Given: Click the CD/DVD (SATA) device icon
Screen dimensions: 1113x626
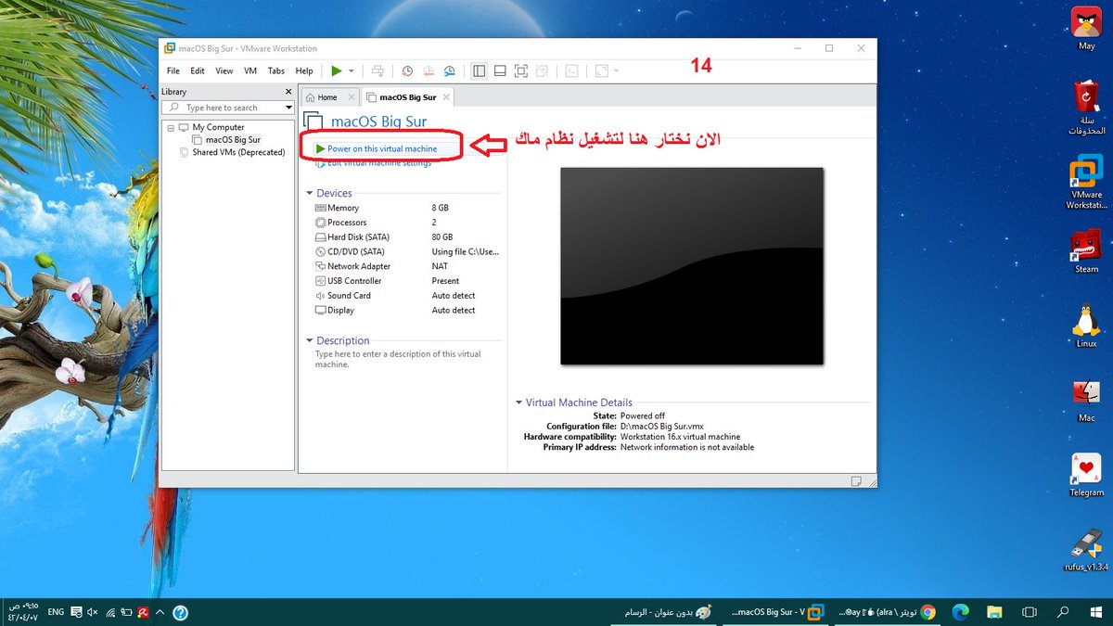Looking at the screenshot, I should click(x=321, y=251).
